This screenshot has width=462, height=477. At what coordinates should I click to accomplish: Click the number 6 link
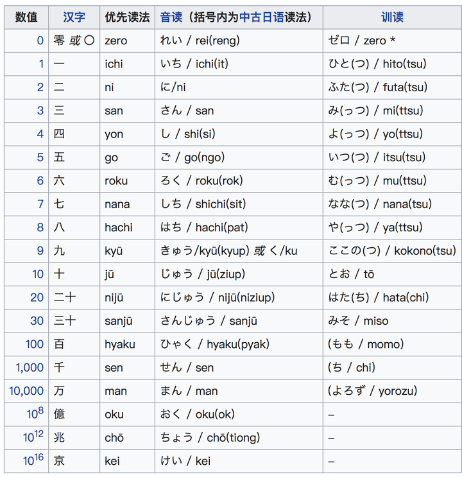(x=40, y=180)
